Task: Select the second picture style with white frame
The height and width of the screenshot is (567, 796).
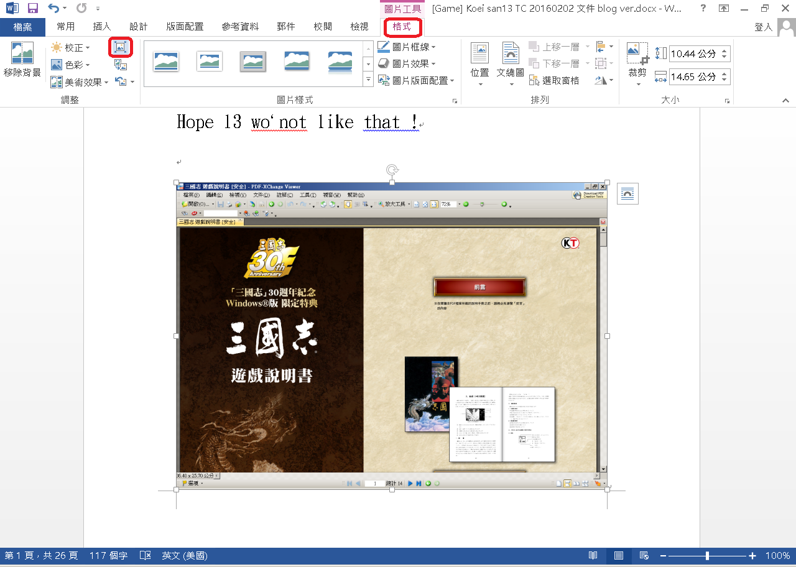Action: point(210,61)
